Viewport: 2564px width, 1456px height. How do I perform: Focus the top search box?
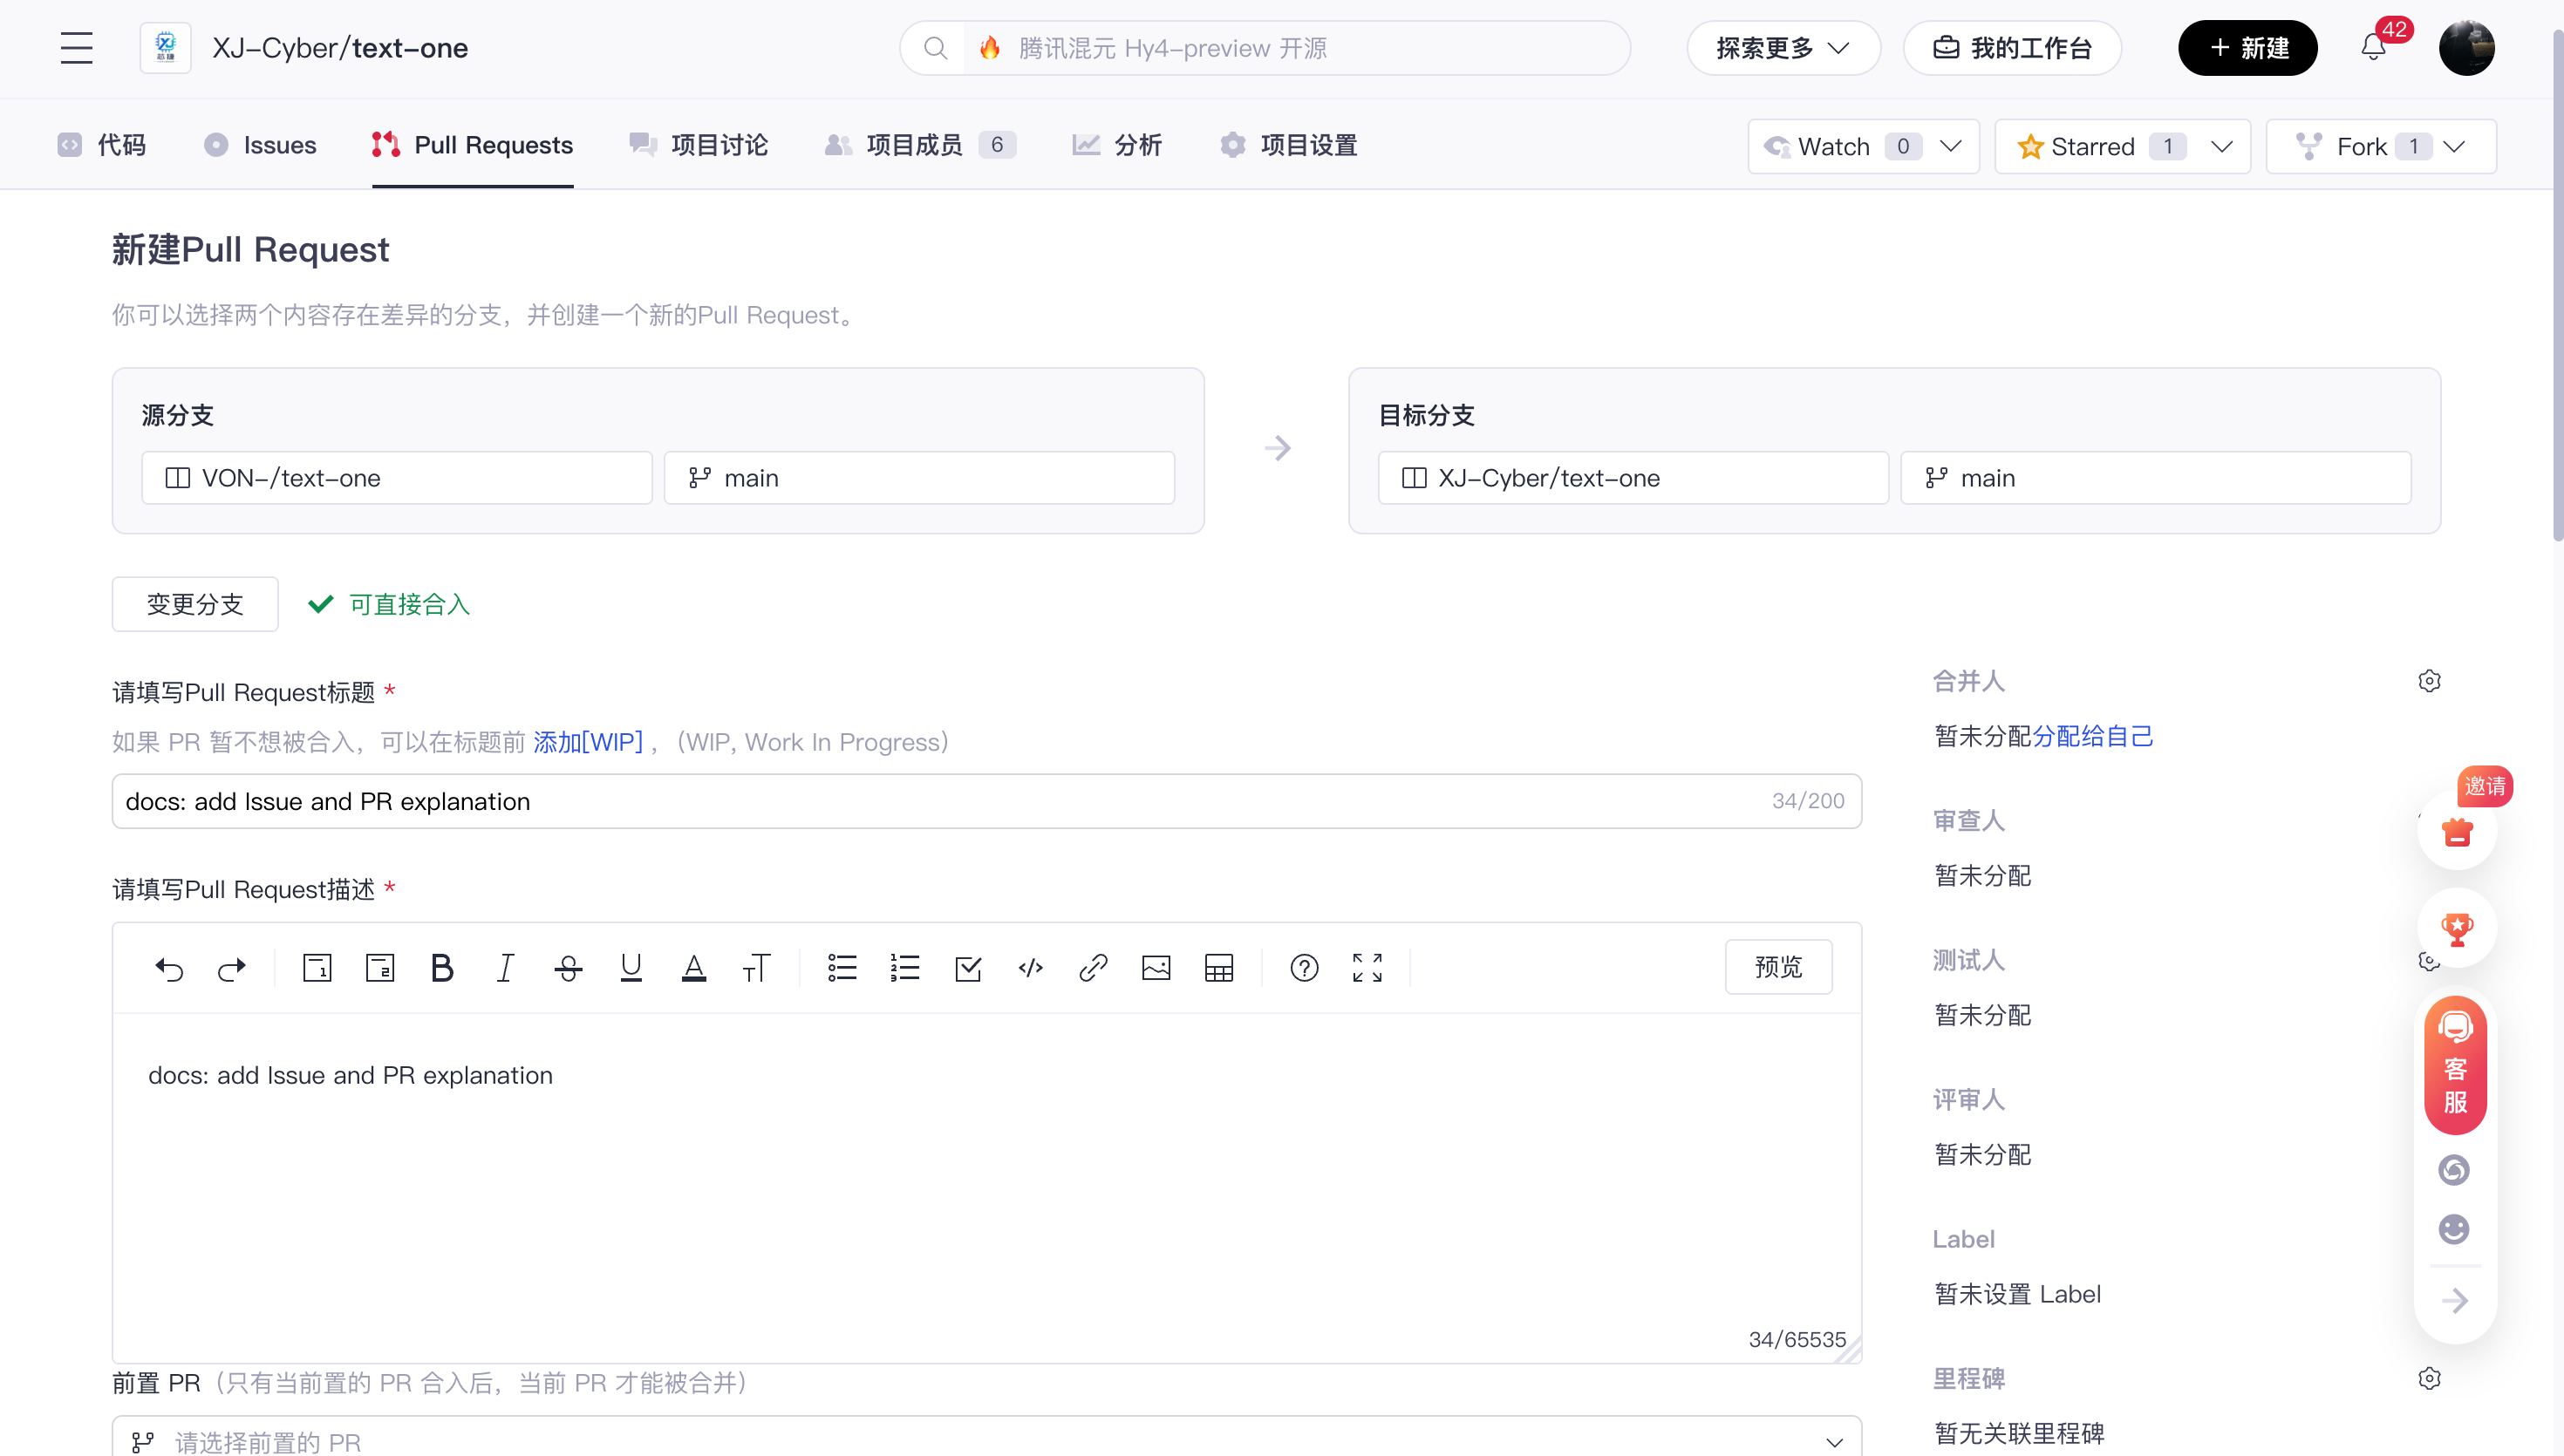pyautogui.click(x=1265, y=48)
